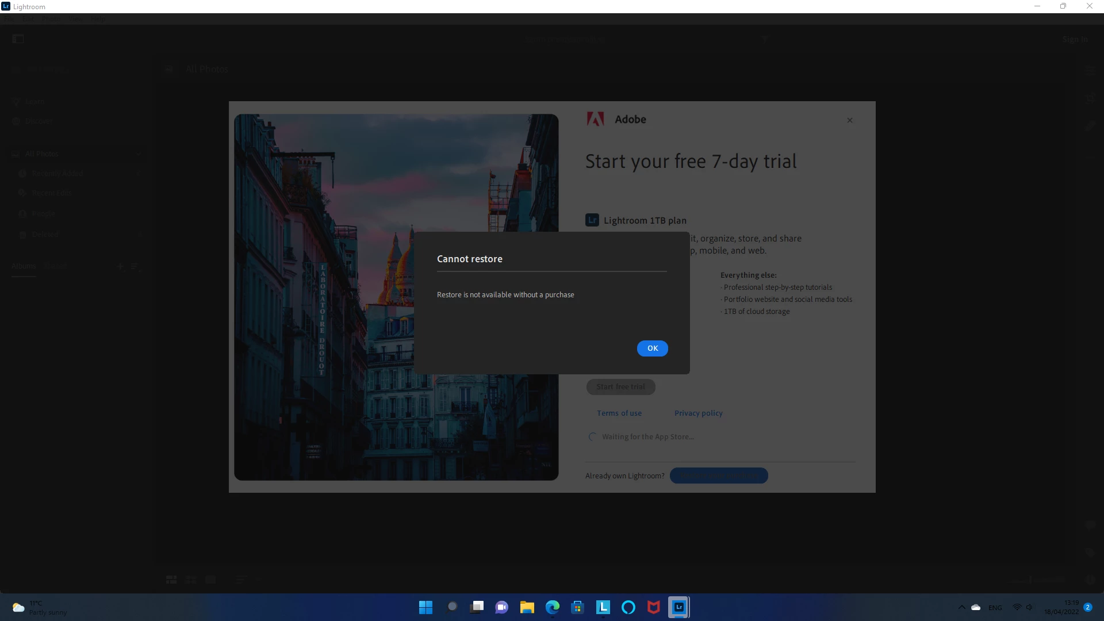Click OK in Cannot restore dialog
This screenshot has height=621, width=1104.
coord(652,348)
